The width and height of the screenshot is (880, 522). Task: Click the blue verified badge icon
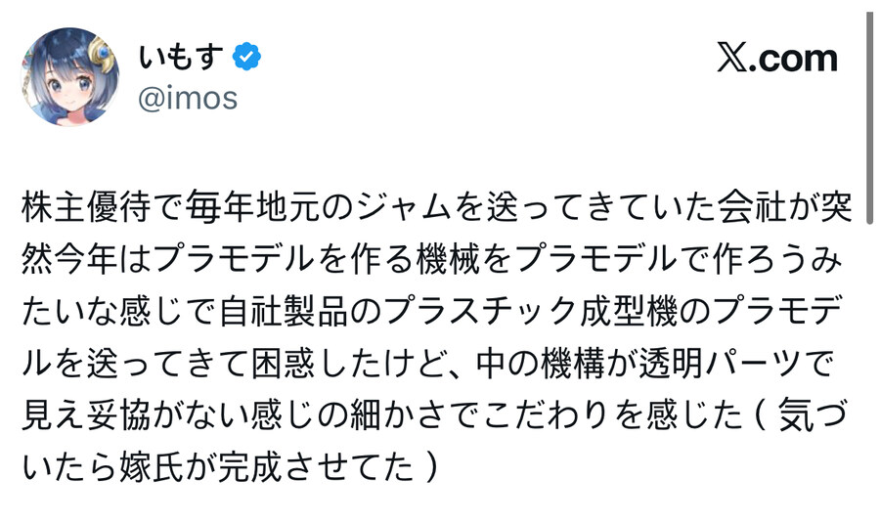245,56
